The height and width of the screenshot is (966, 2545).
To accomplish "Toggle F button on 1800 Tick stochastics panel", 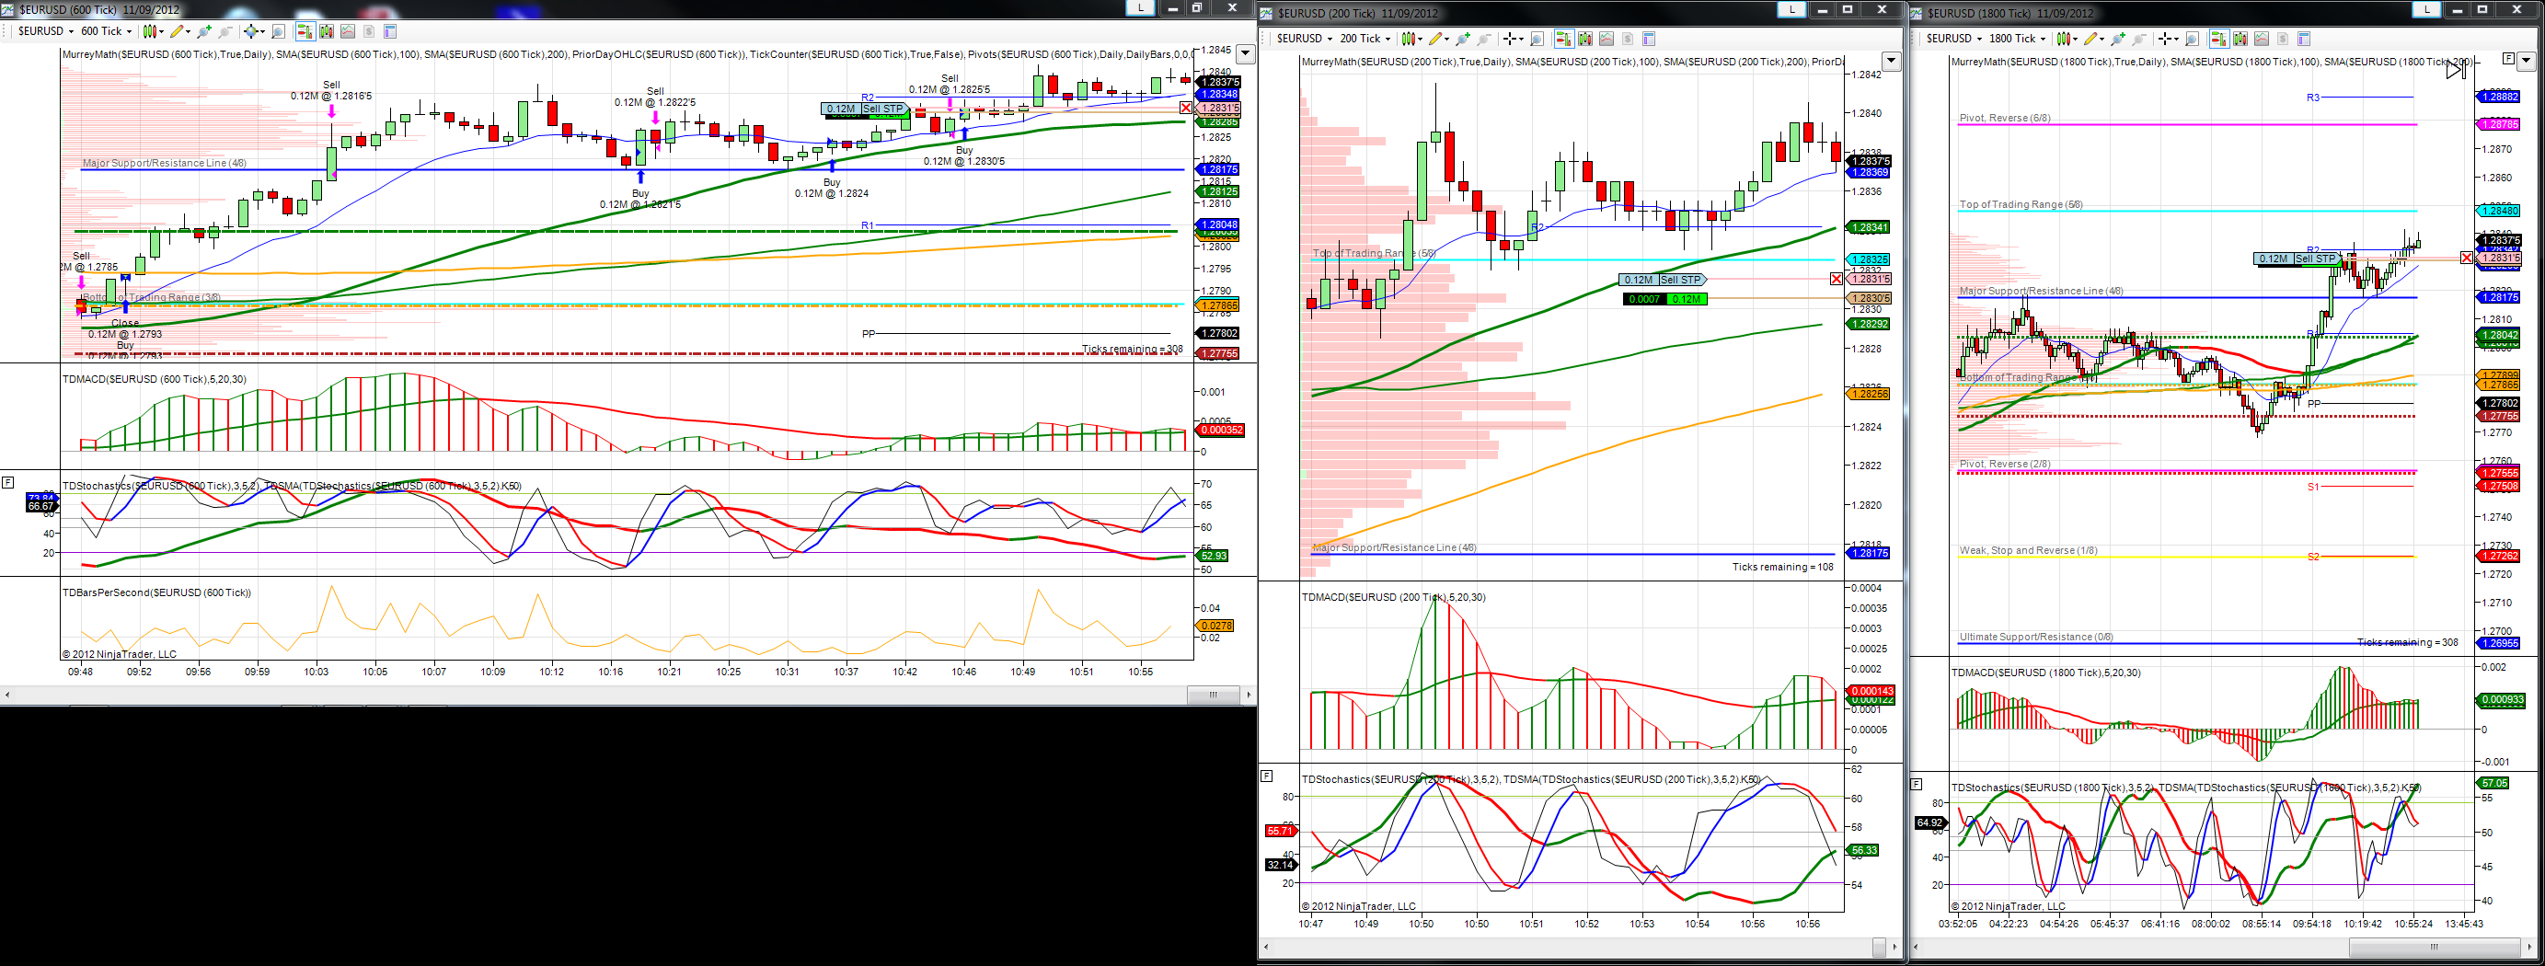I will [x=1917, y=784].
